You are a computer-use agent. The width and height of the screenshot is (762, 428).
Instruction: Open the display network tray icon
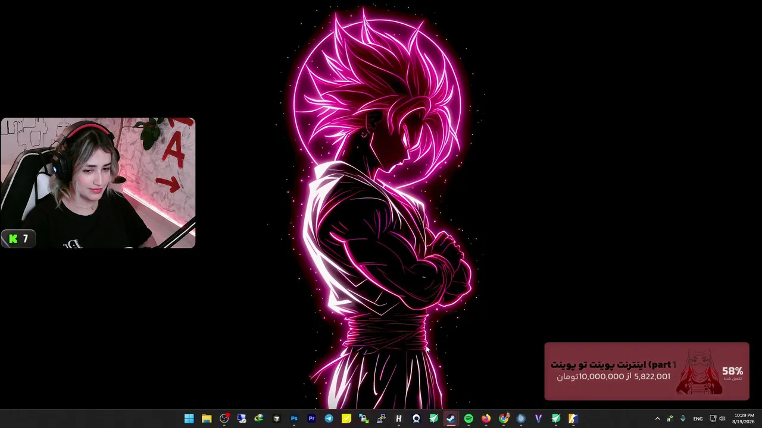(713, 418)
